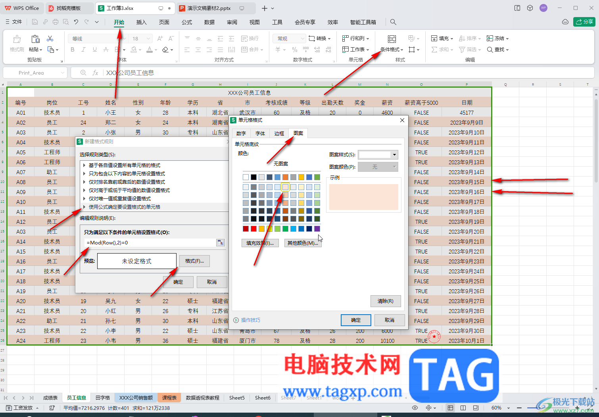Click the zoom magnifier icon in formula bar
599x417 pixels.
83,73
